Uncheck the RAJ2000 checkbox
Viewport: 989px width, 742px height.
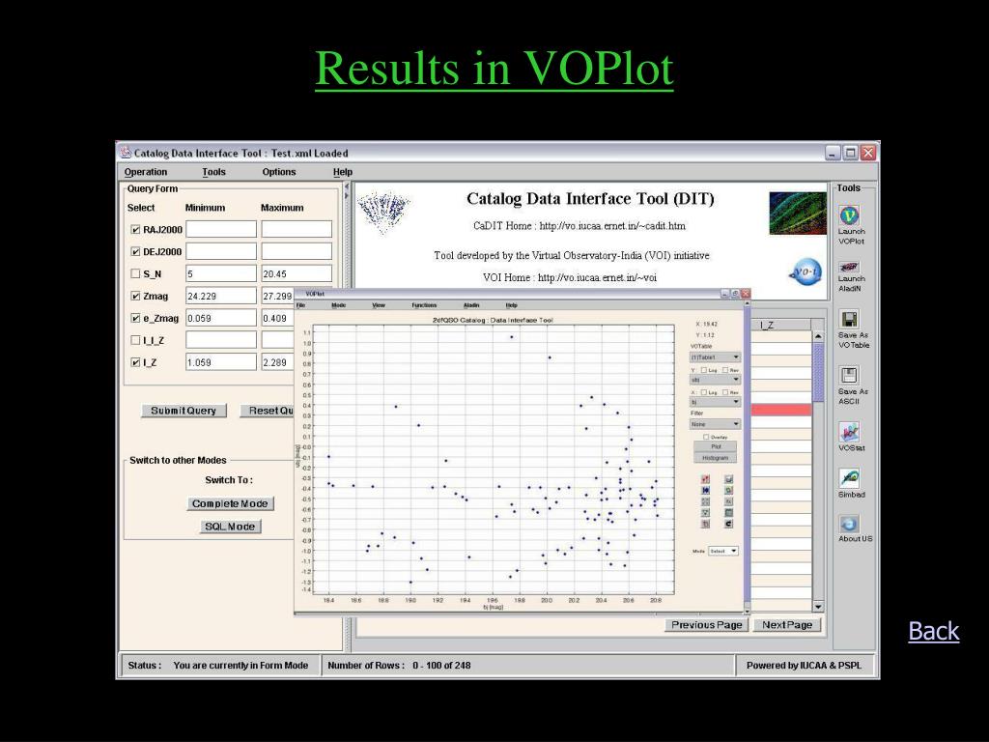point(135,230)
